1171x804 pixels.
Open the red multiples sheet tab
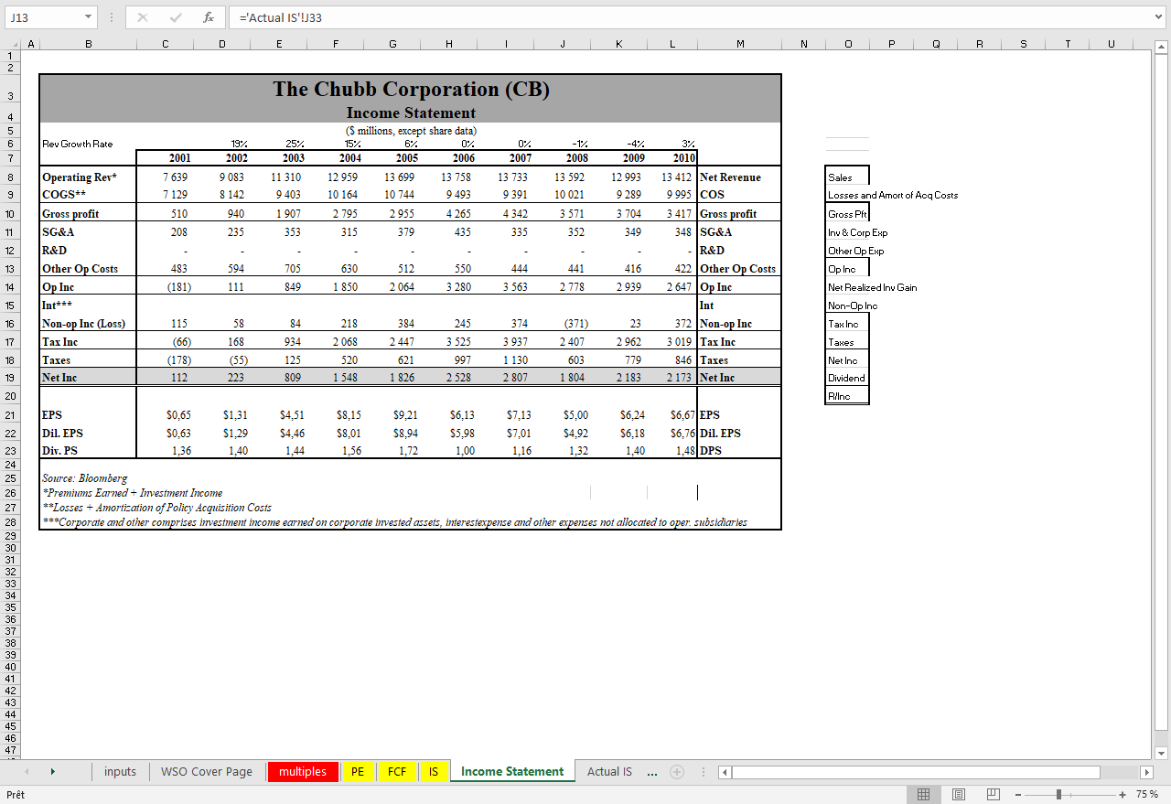[303, 772]
